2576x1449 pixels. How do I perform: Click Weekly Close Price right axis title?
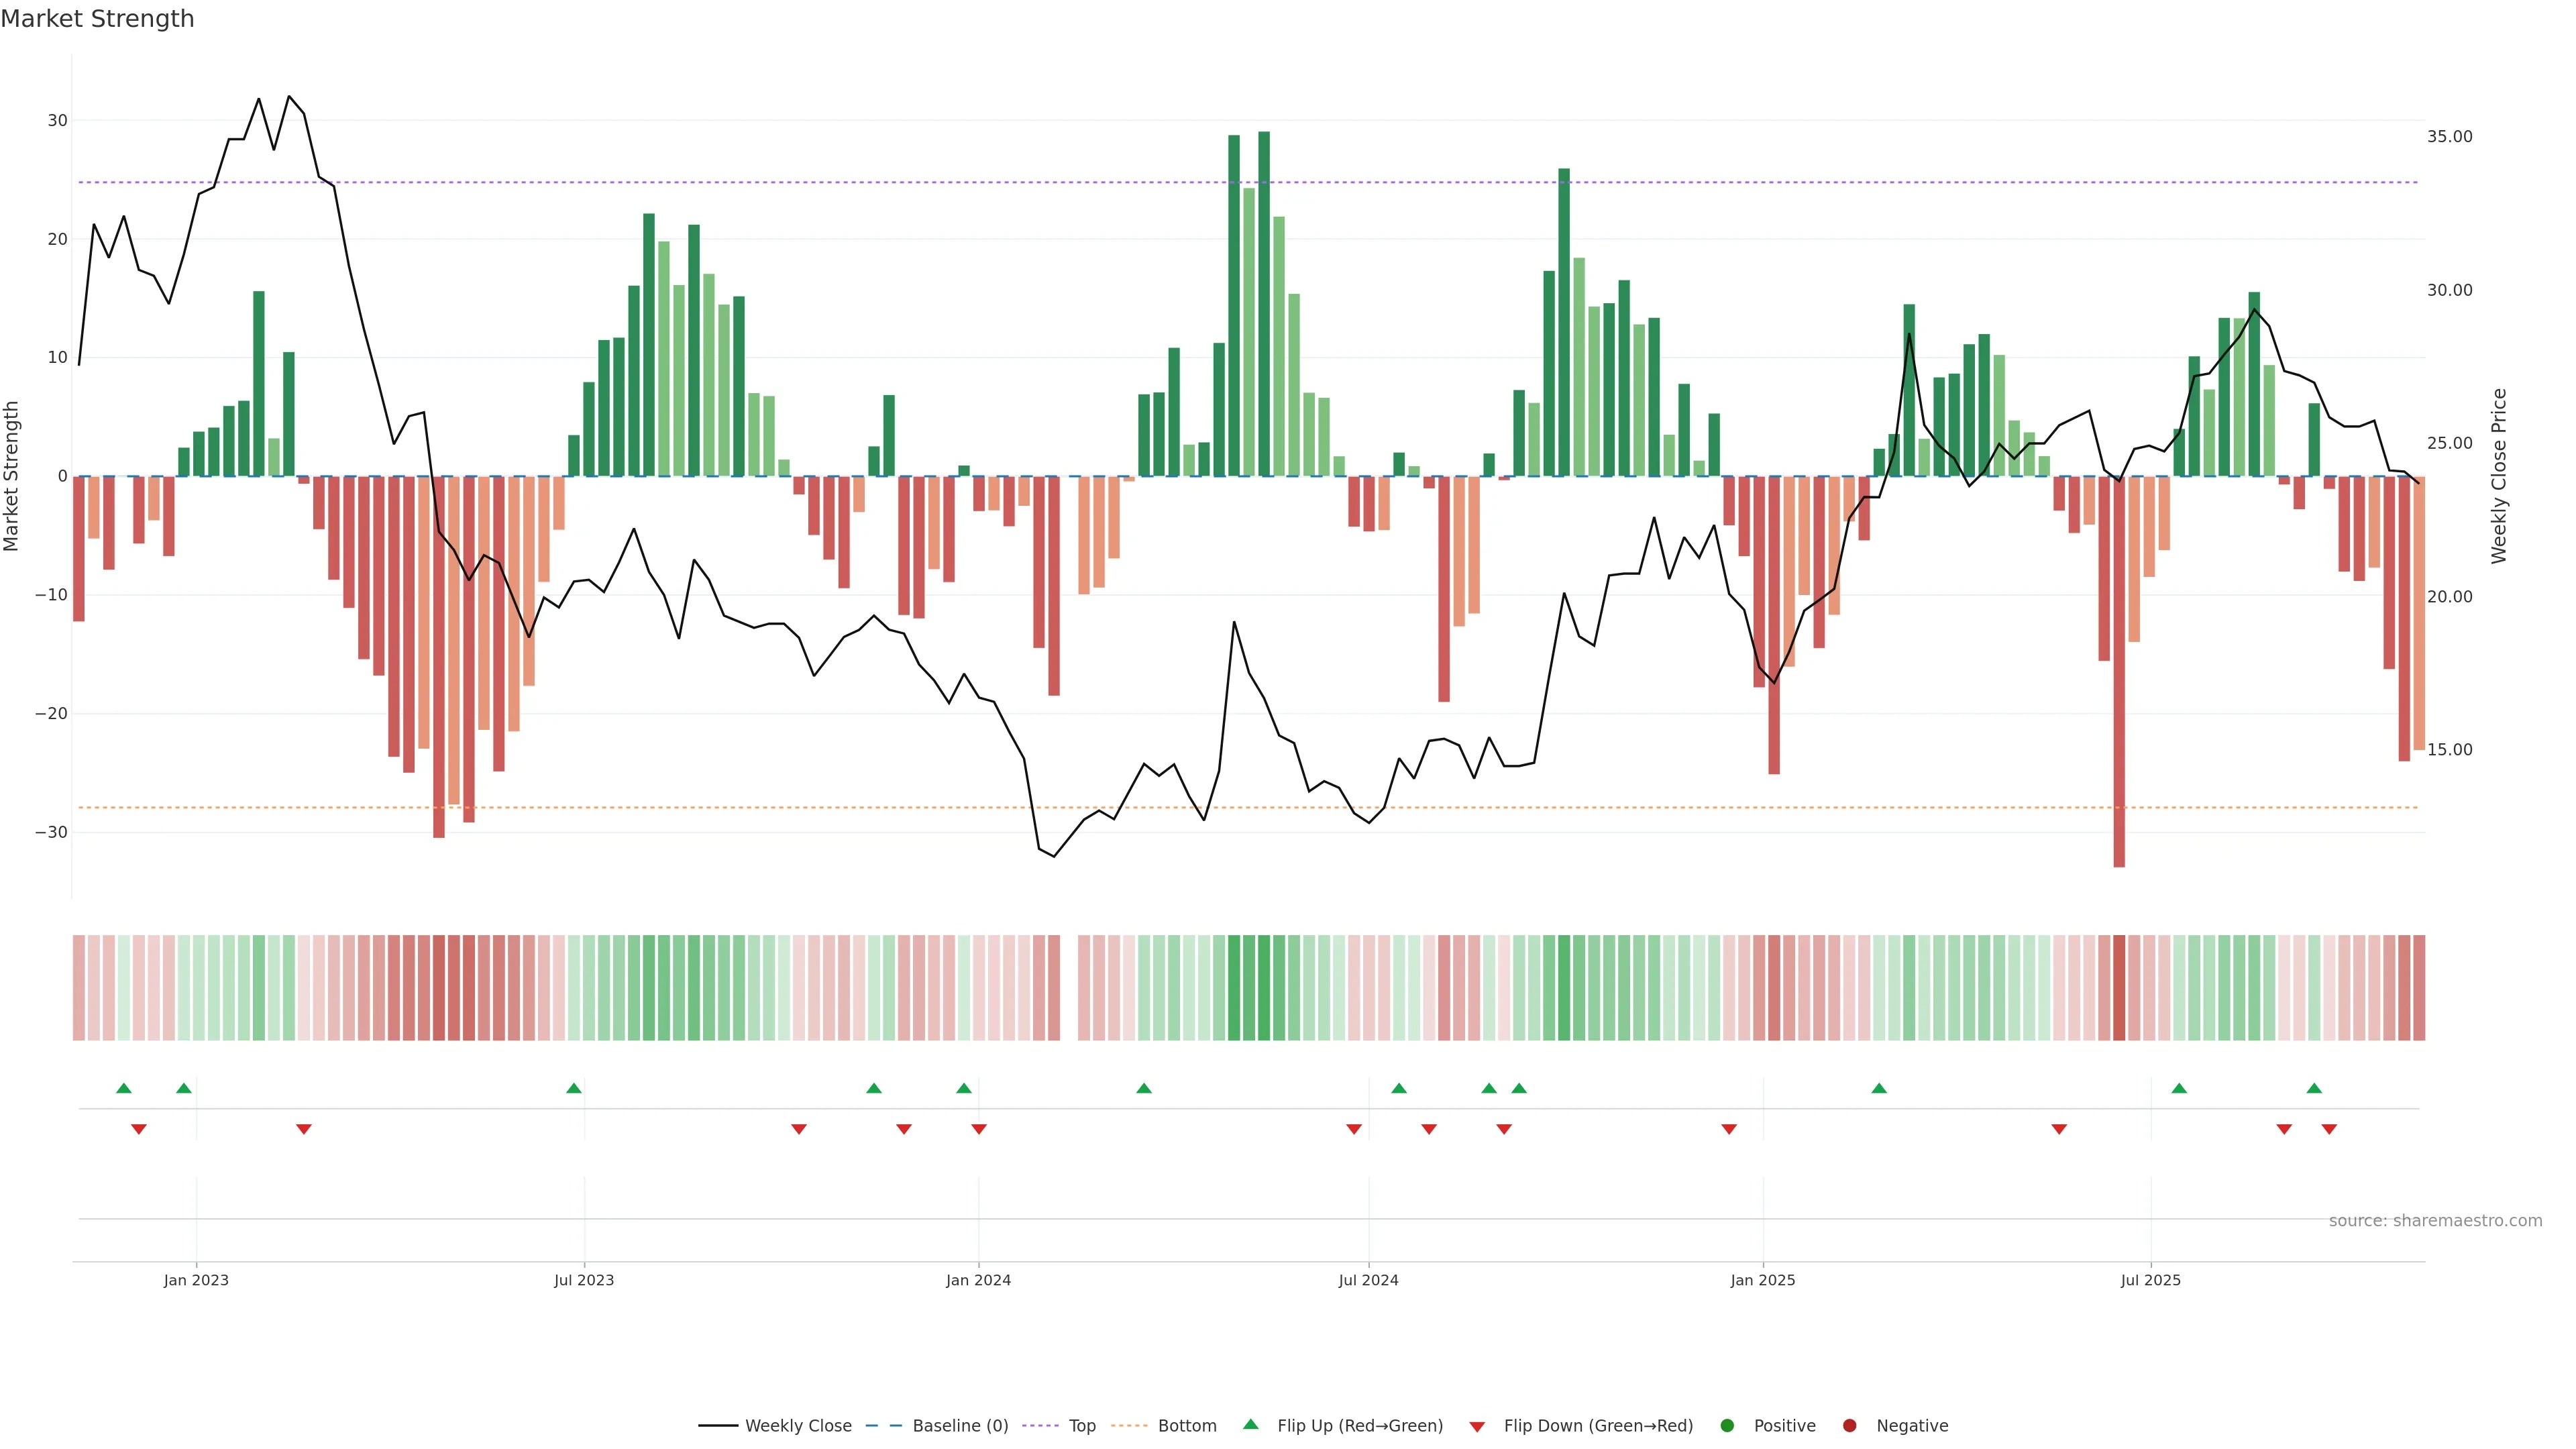point(2499,476)
